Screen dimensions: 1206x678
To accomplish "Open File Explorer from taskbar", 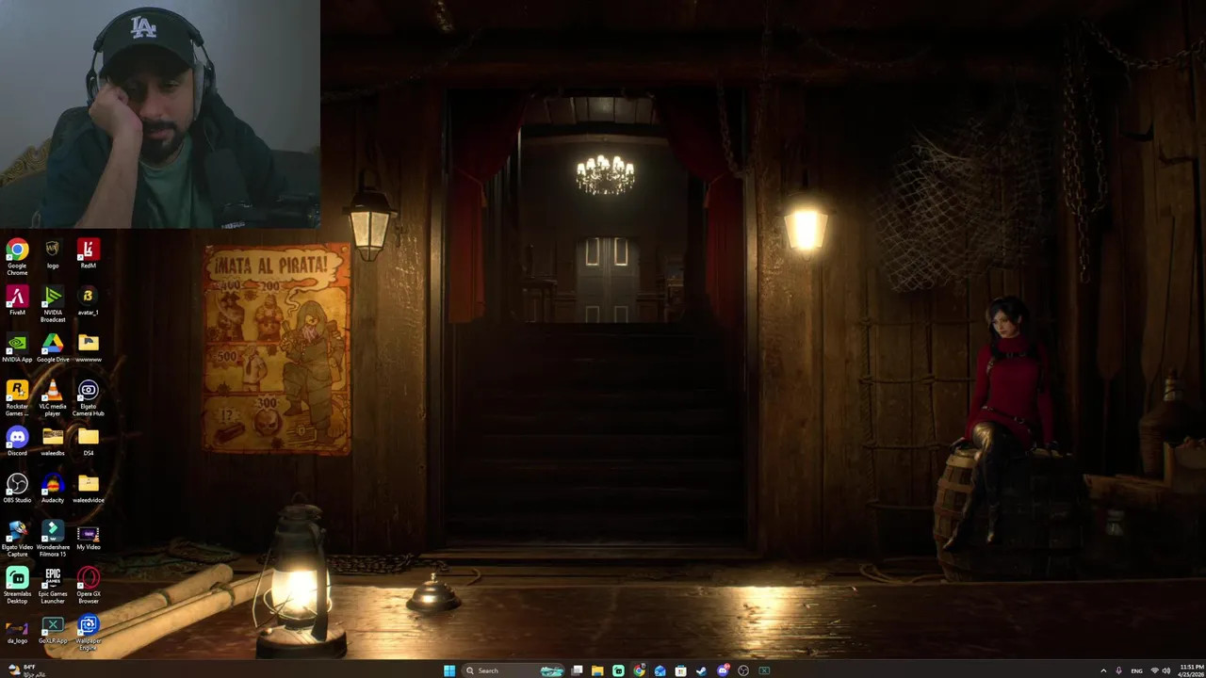I will (x=597, y=670).
